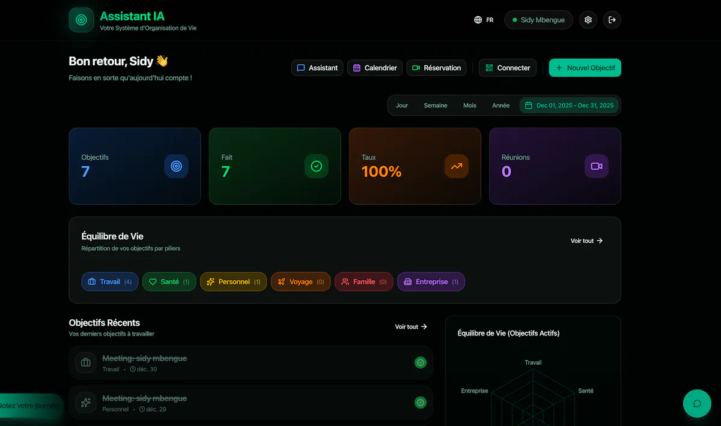The height and width of the screenshot is (426, 721).
Task: Click the 100% Taux value
Action: 382,172
